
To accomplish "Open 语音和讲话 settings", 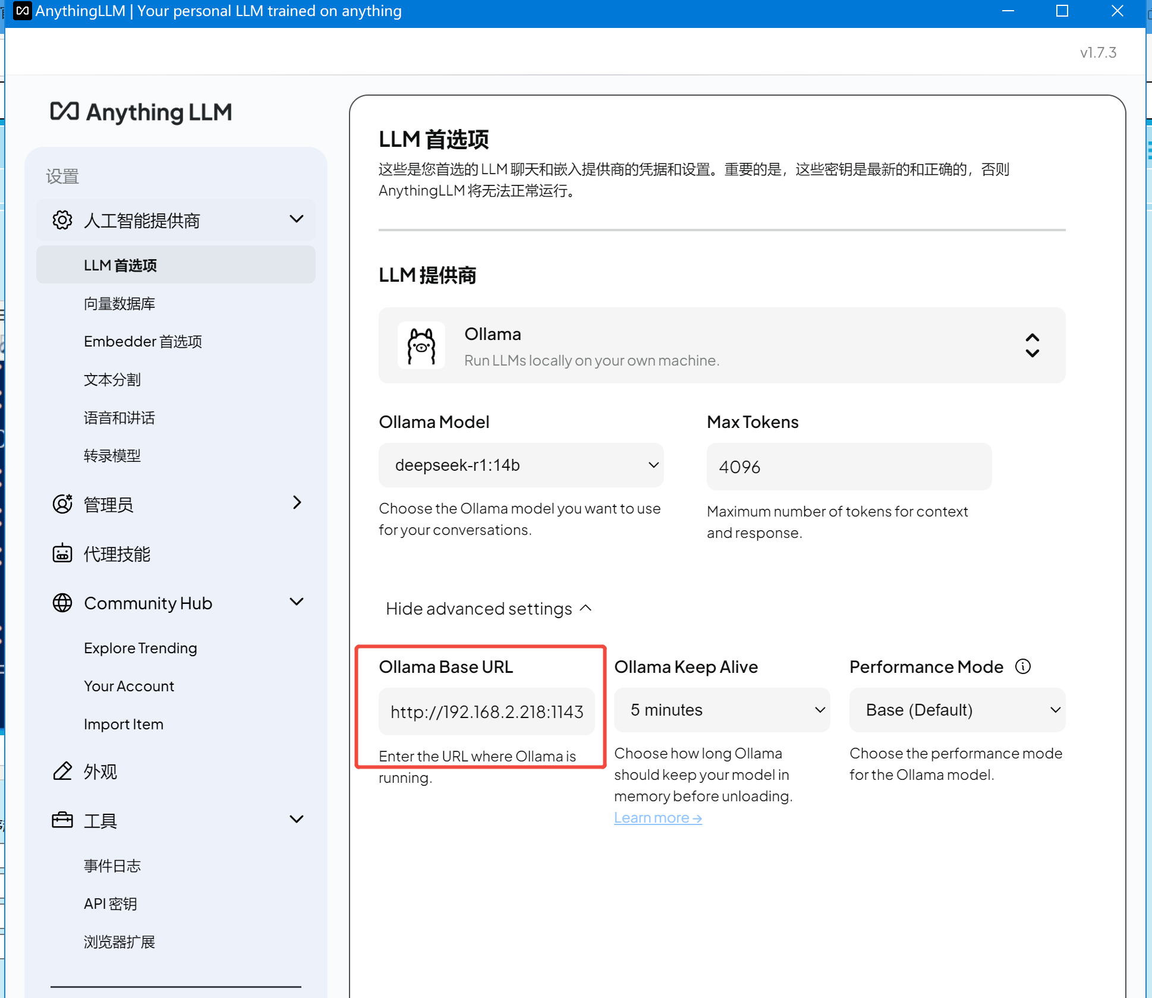I will click(119, 417).
